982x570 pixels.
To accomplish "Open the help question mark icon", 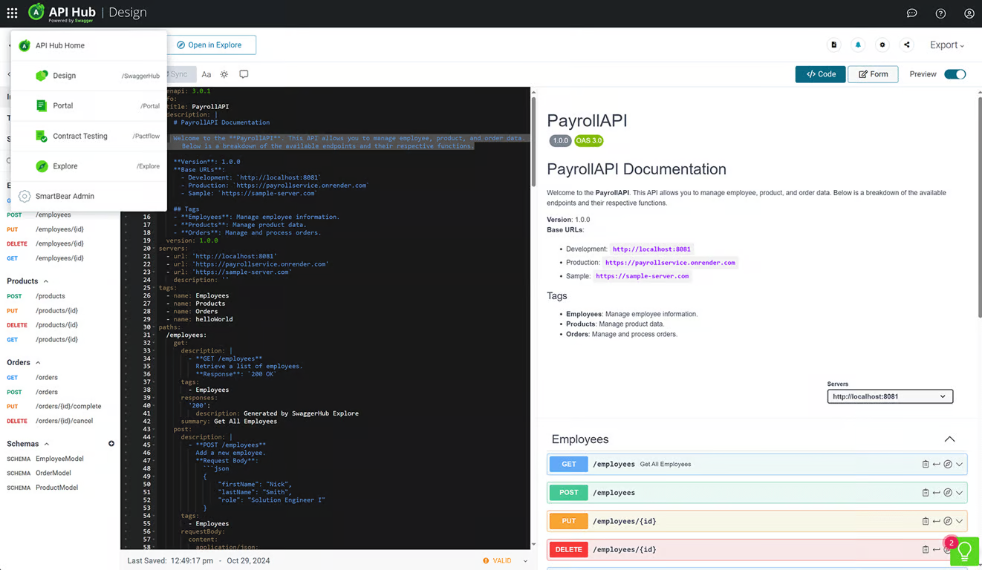I will click(940, 13).
